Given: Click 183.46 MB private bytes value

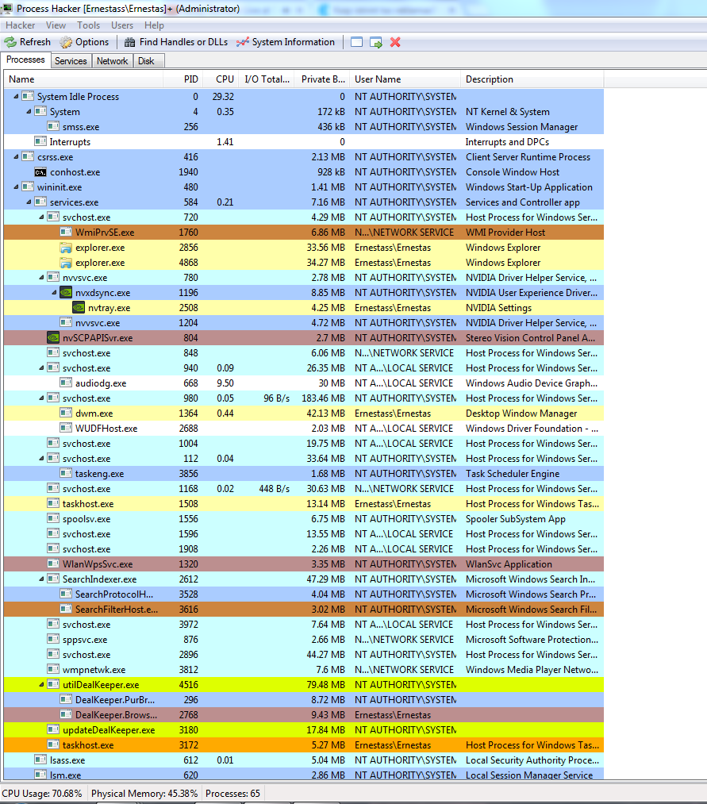Looking at the screenshot, I should point(323,398).
